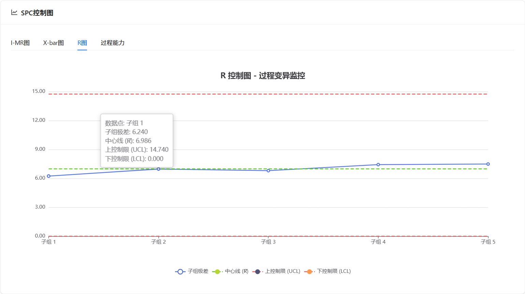Toggle the 子组极差 series in the legend
This screenshot has width=525, height=294.
(192, 271)
